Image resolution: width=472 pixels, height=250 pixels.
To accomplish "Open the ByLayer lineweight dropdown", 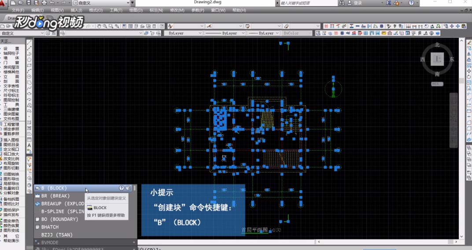I will (264, 33).
